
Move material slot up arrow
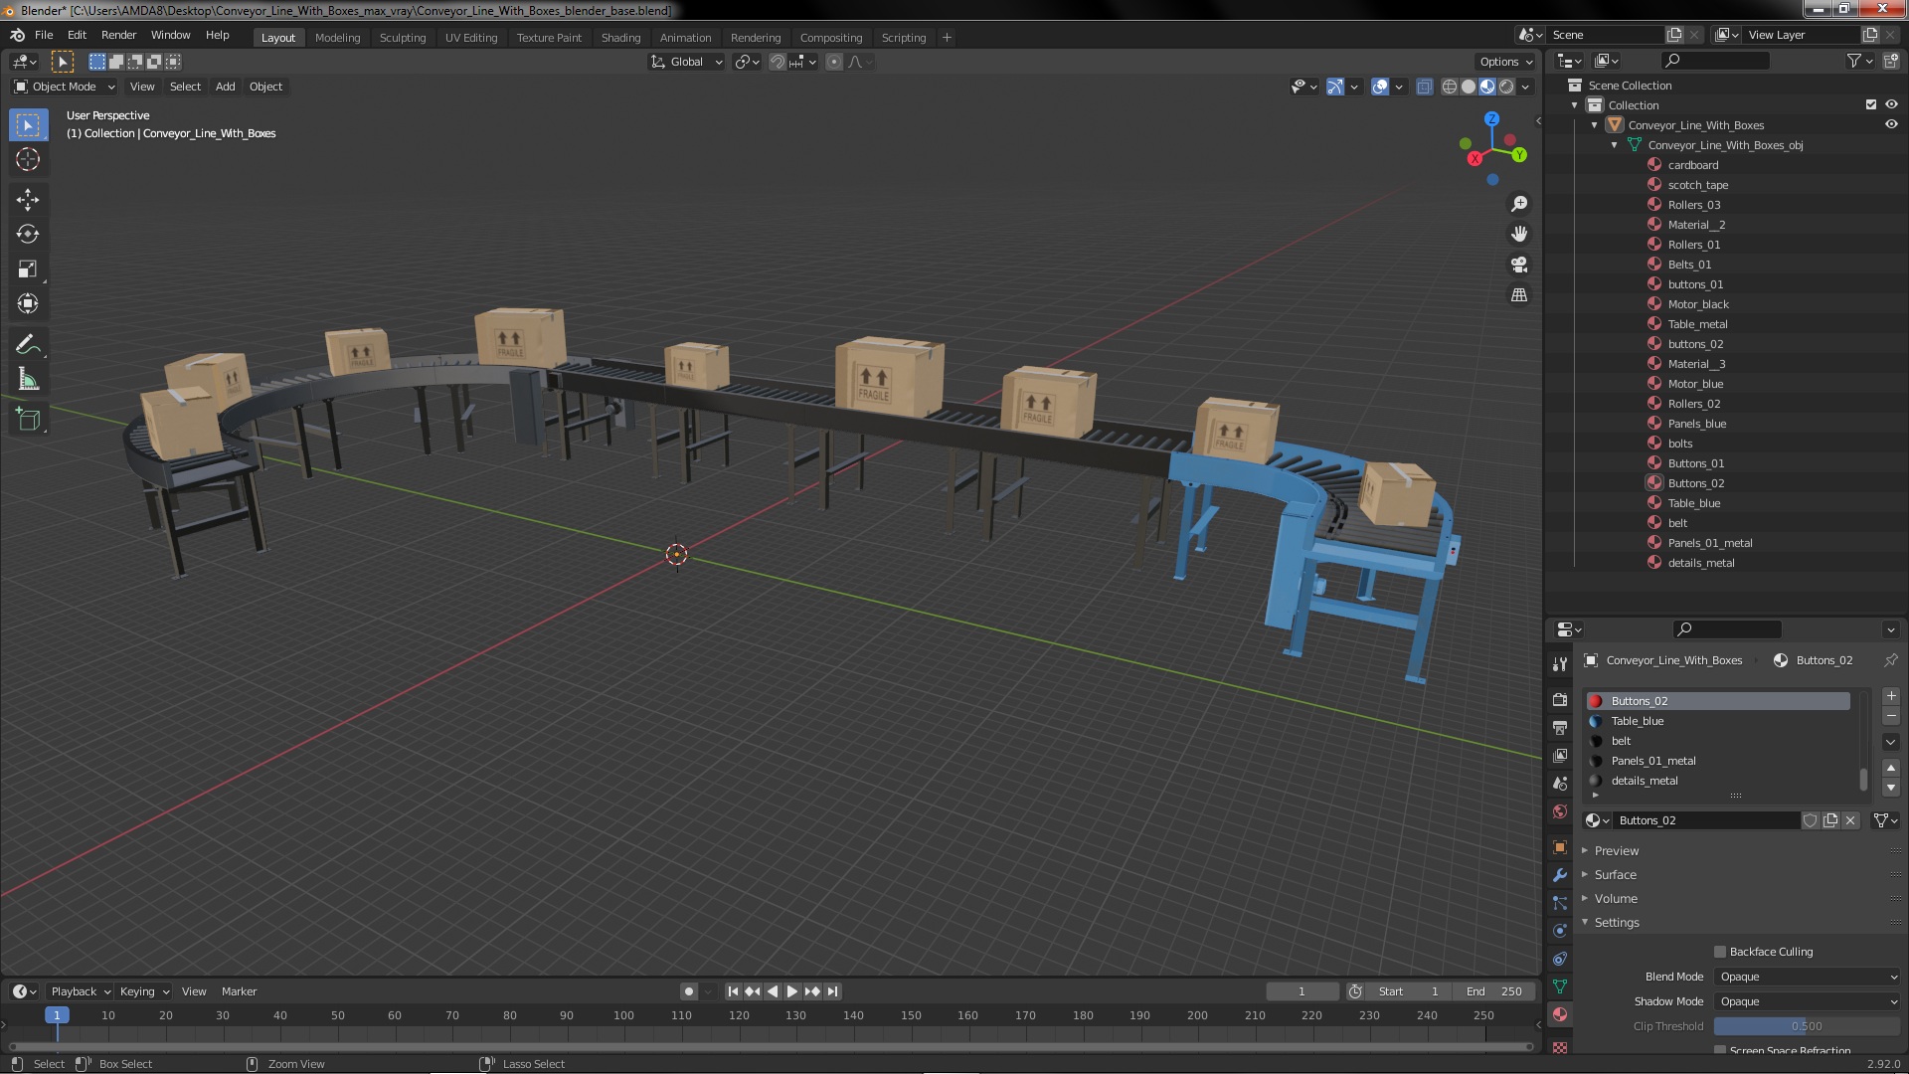pos(1891,768)
